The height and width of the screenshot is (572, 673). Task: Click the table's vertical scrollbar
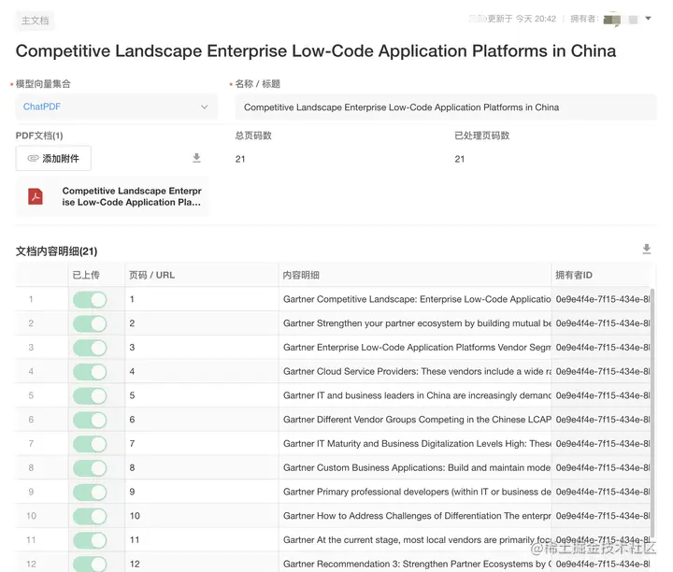click(x=652, y=412)
